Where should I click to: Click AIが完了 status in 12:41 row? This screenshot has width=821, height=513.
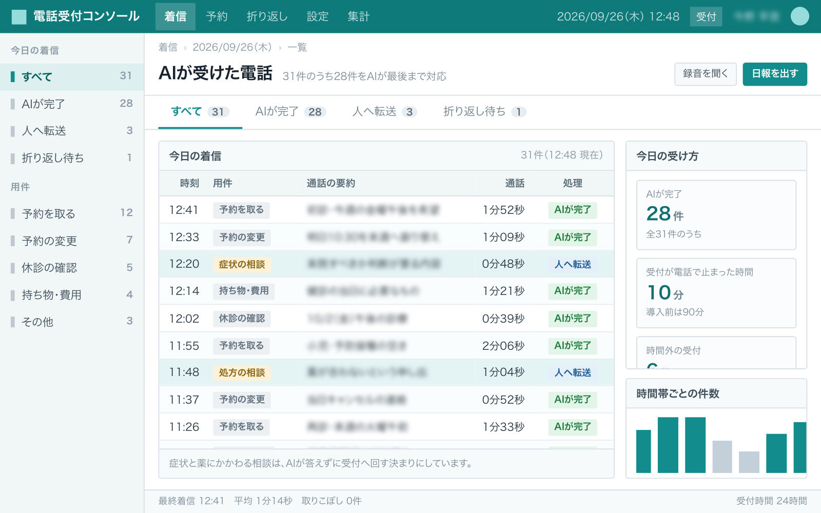573,210
